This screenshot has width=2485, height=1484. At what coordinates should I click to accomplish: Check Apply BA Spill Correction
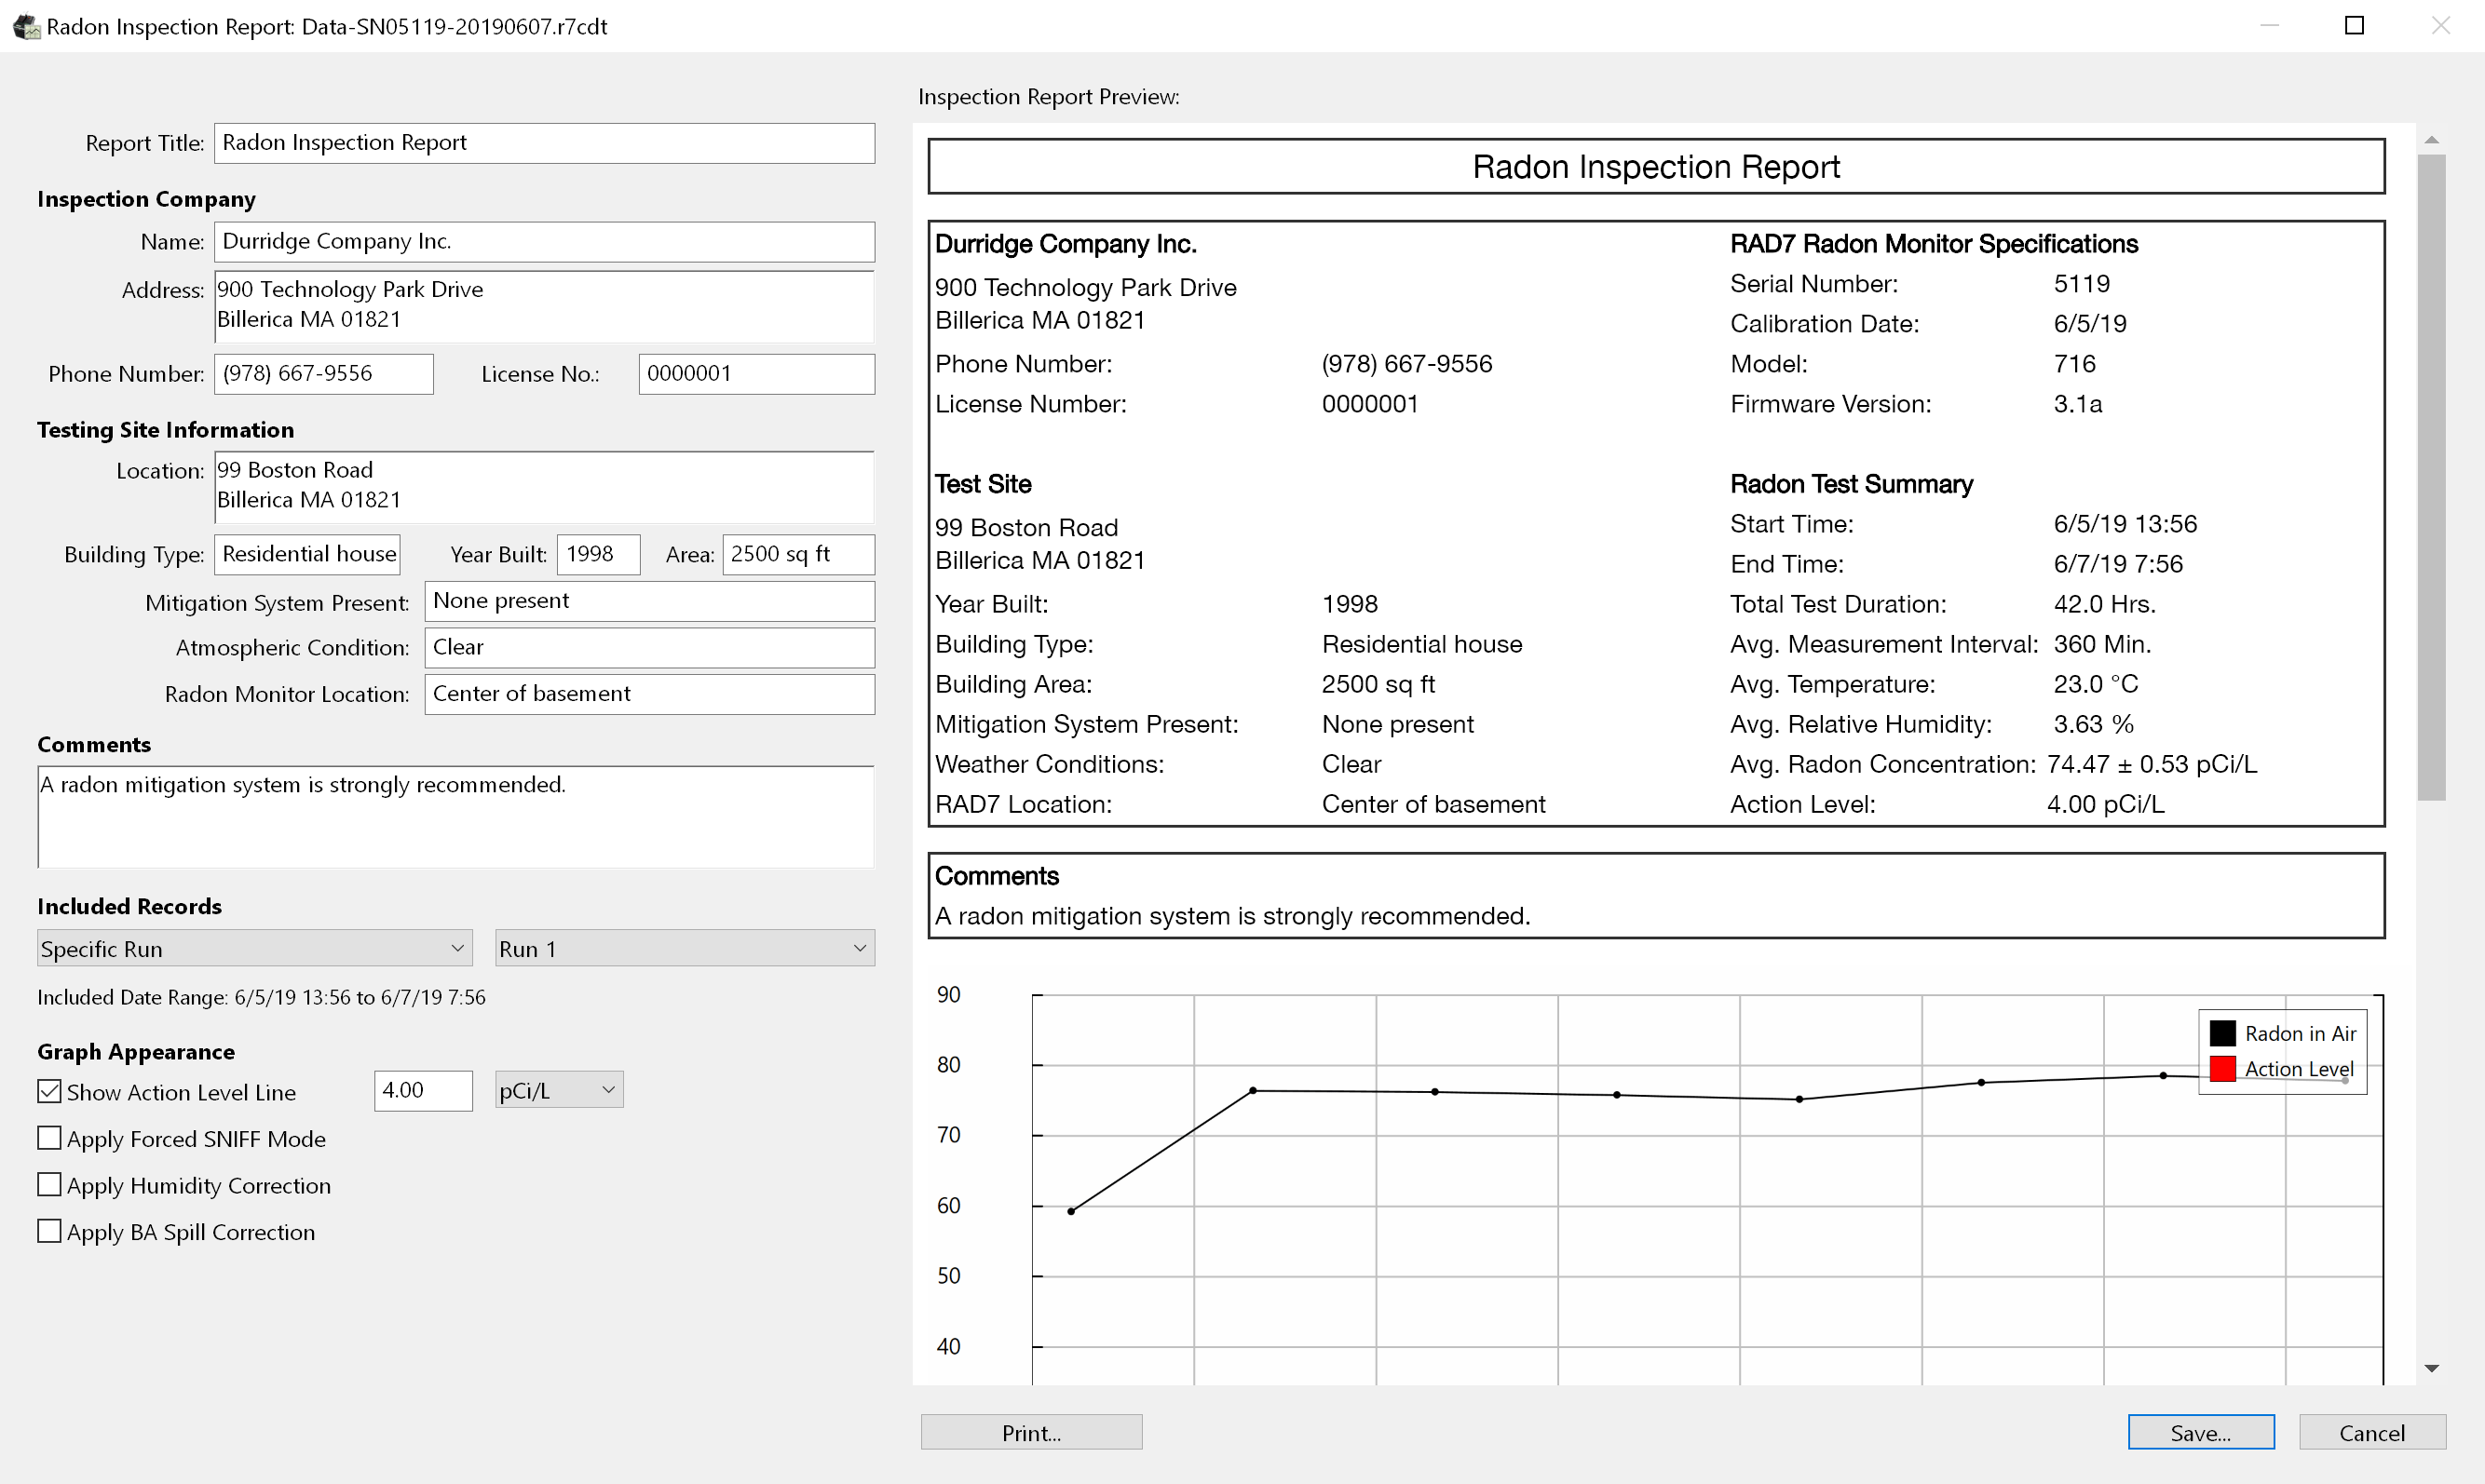(x=49, y=1231)
